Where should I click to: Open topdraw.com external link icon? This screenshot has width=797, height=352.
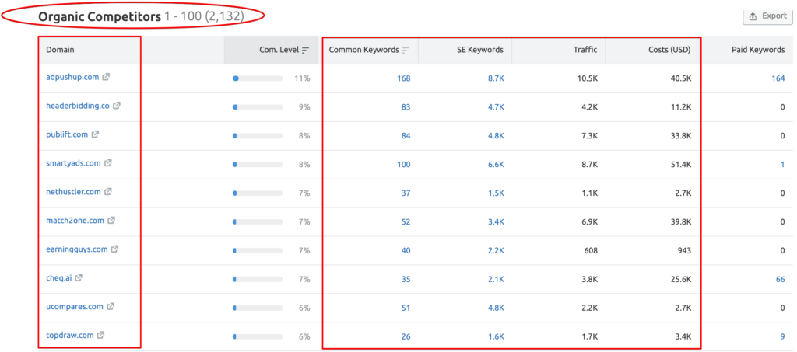(100, 335)
